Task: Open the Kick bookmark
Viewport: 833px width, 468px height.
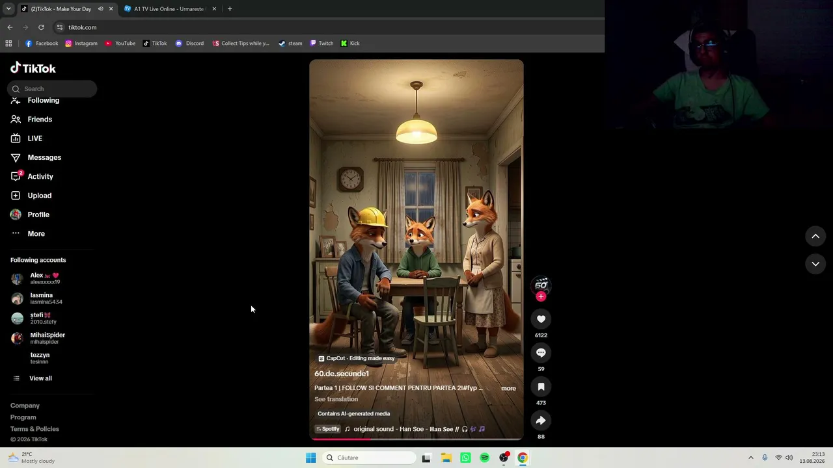Action: click(x=350, y=44)
